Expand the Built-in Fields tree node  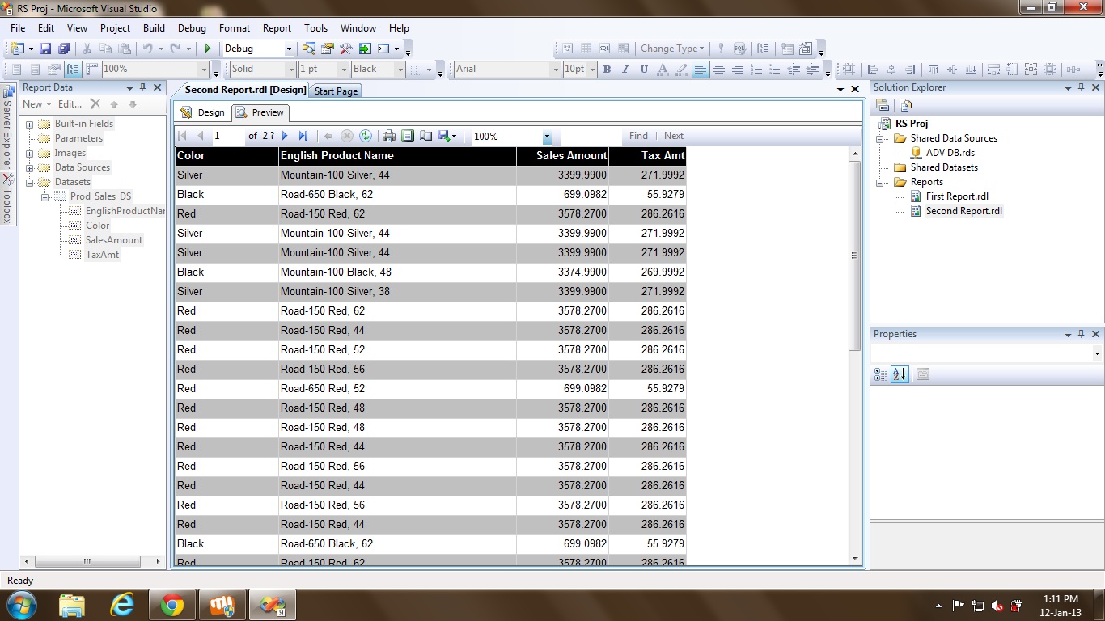(30, 125)
